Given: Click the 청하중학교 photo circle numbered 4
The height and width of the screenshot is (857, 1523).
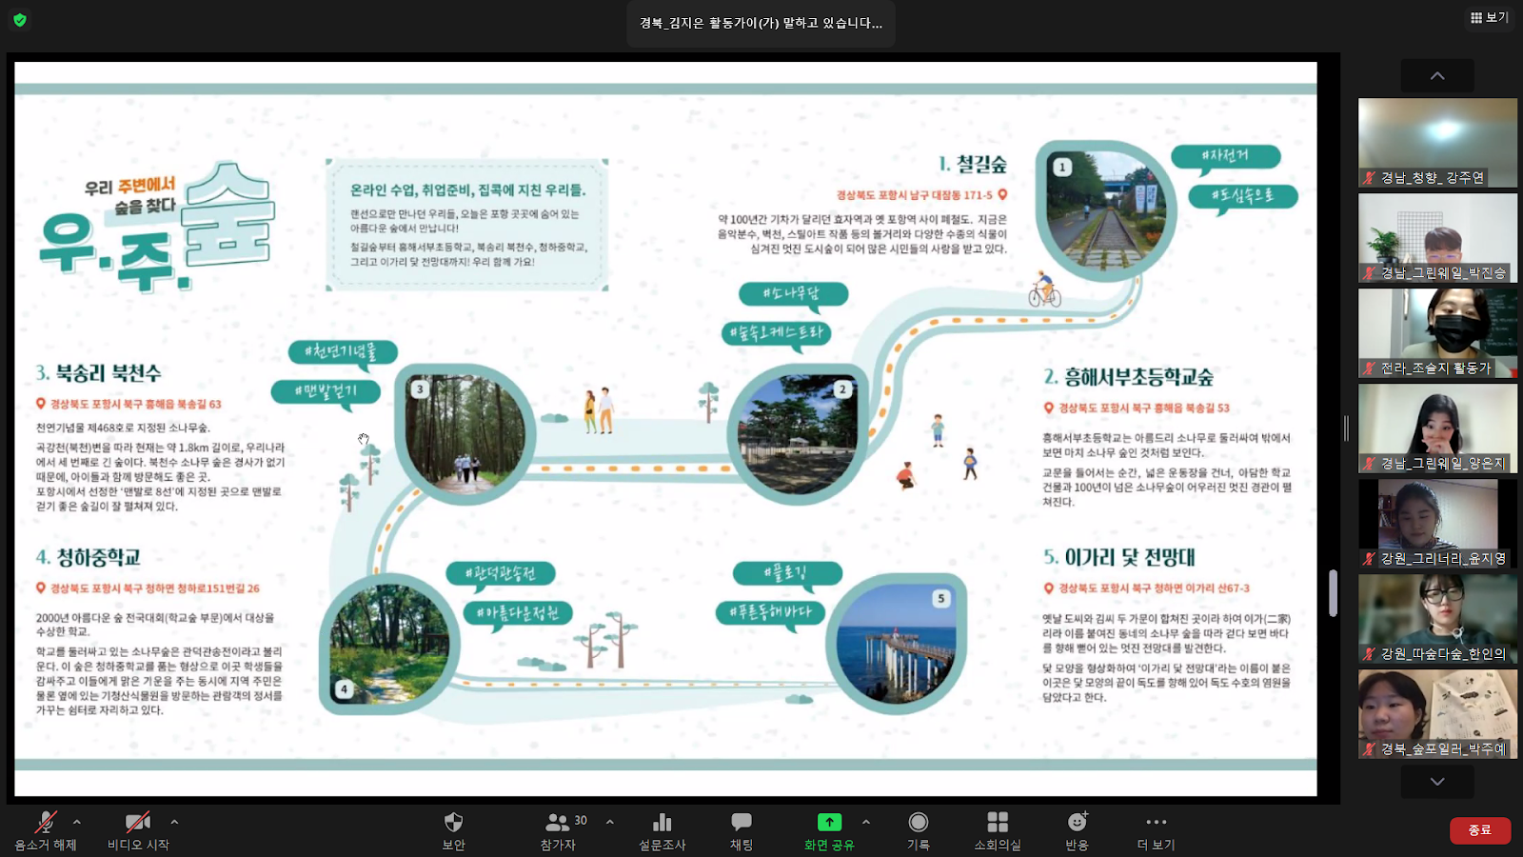Looking at the screenshot, I should [x=390, y=645].
